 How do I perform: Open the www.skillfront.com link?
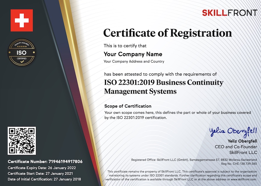[243, 179]
